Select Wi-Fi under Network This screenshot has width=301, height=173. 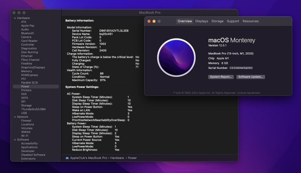24,136
